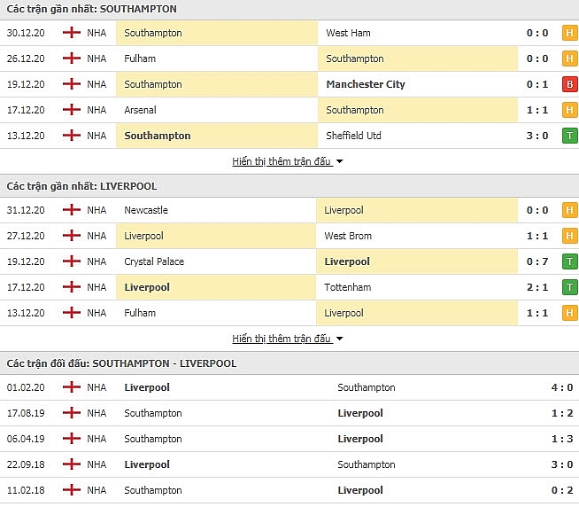Viewport: 579px width, 507px height.
Task: Click the Manchester City team name
Action: [x=366, y=84]
